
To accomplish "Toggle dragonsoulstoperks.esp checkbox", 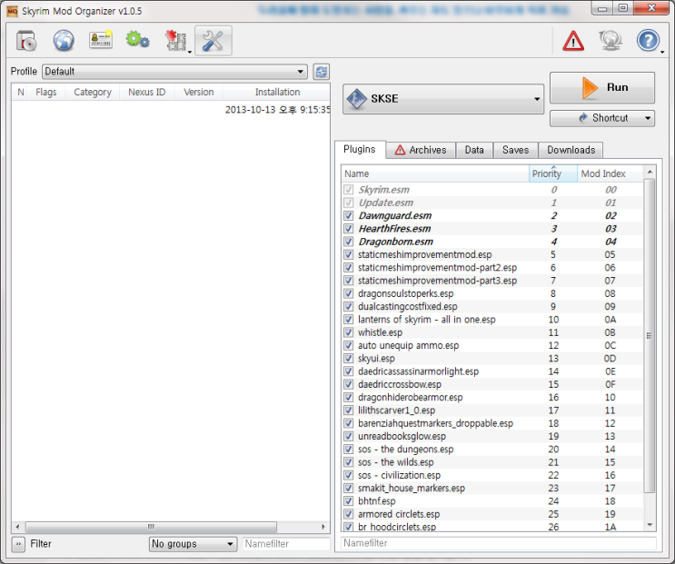I will (x=349, y=293).
